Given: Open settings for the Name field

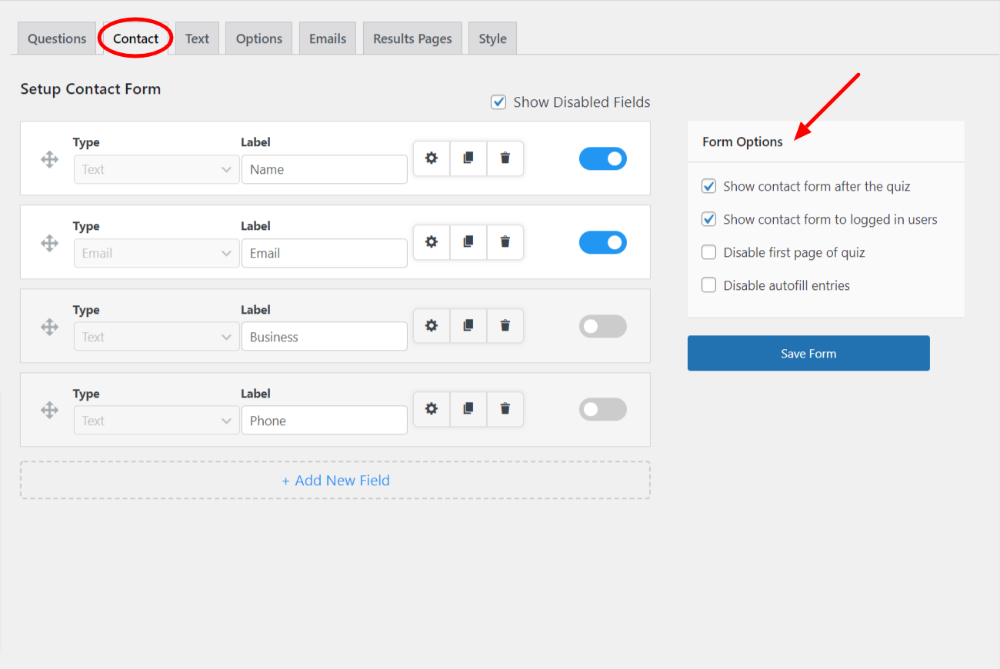Looking at the screenshot, I should 431,158.
